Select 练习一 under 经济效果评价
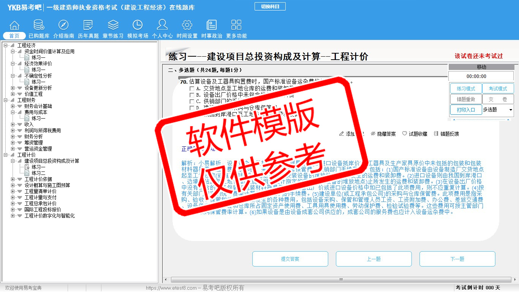Screen dimensions: 519x292 [38, 70]
